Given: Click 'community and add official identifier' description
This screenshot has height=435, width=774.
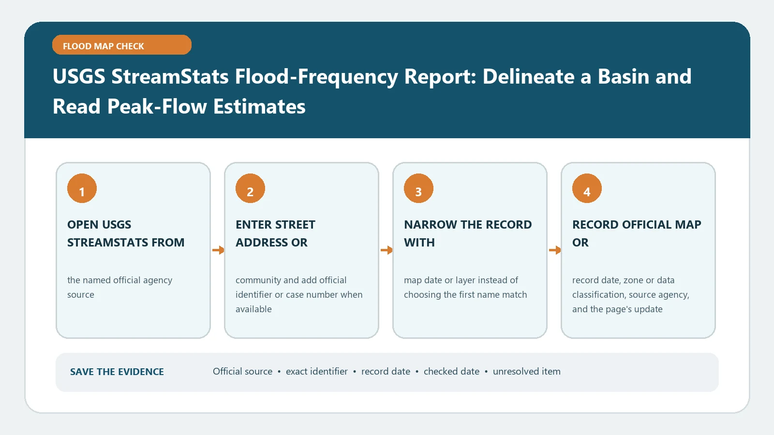Looking at the screenshot, I should 299,294.
